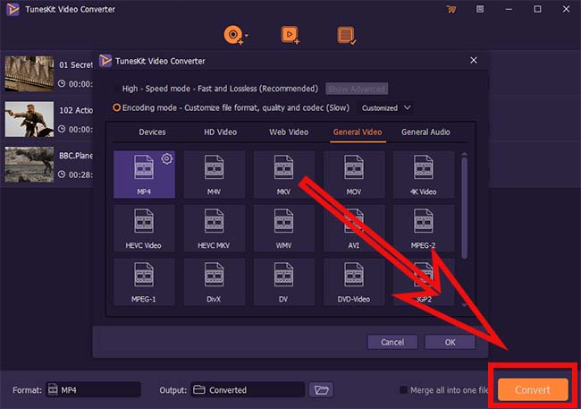Viewport: 581px width, 409px height.
Task: Select the MPEG-1 format tile
Action: click(x=144, y=282)
